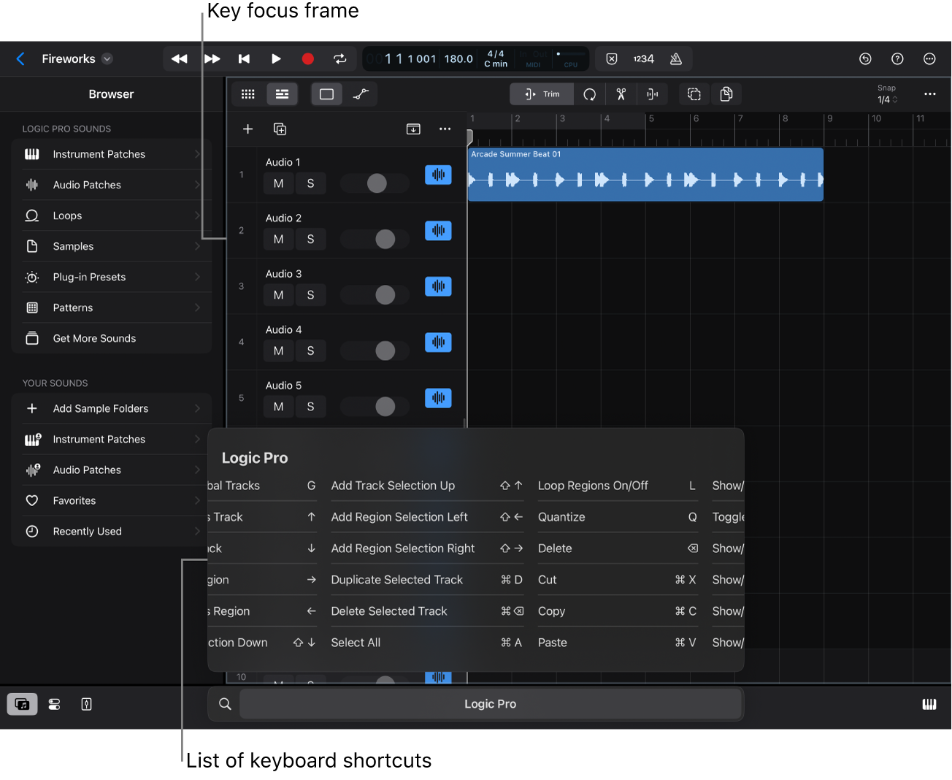This screenshot has height=780, width=952.
Task: Click the undo history clock icon
Action: [865, 59]
